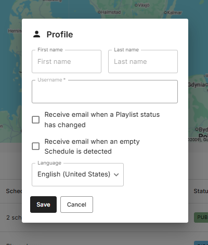The height and width of the screenshot is (245, 208).
Task: Click Gdynia label on the map
Action: coord(198,85)
